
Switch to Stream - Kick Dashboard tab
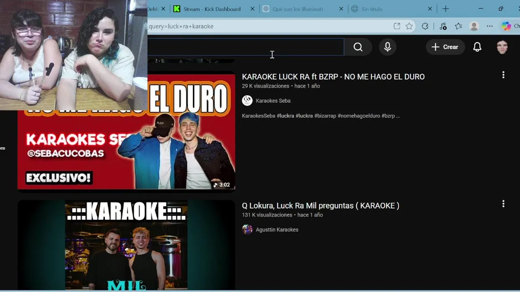tap(212, 9)
